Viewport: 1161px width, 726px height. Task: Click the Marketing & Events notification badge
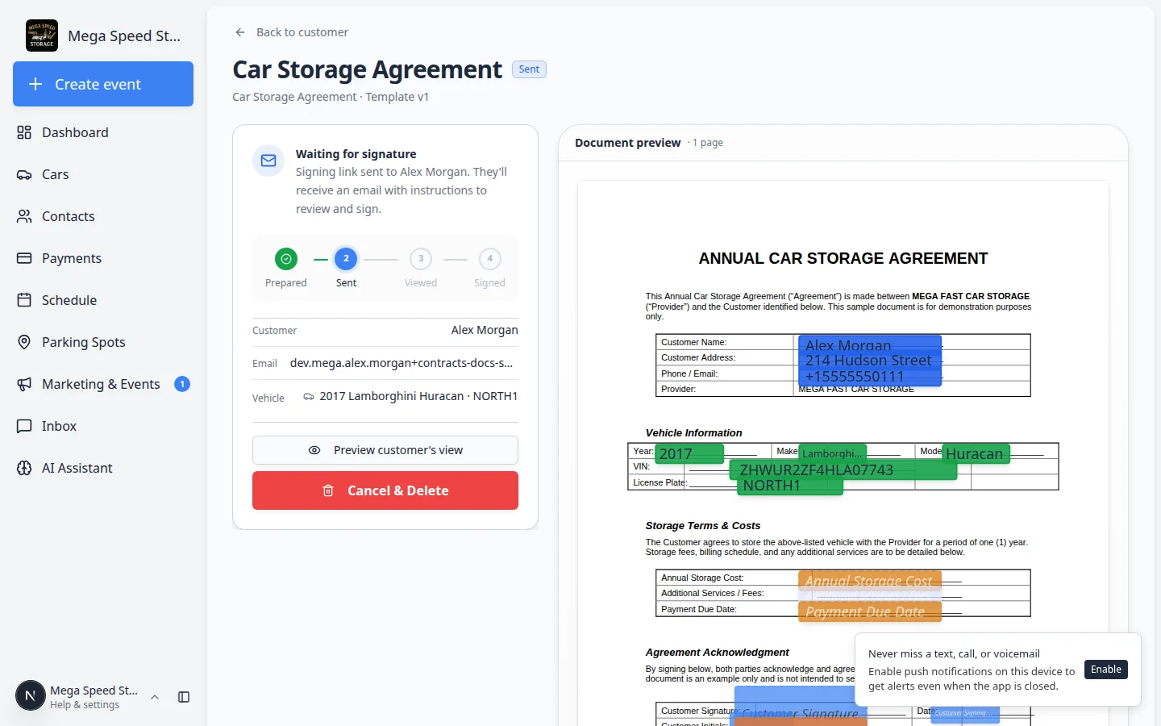pos(182,384)
